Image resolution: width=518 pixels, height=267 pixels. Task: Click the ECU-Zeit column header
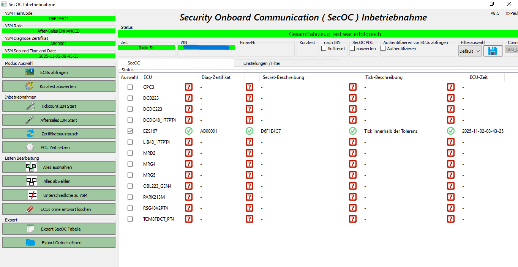[x=479, y=77]
